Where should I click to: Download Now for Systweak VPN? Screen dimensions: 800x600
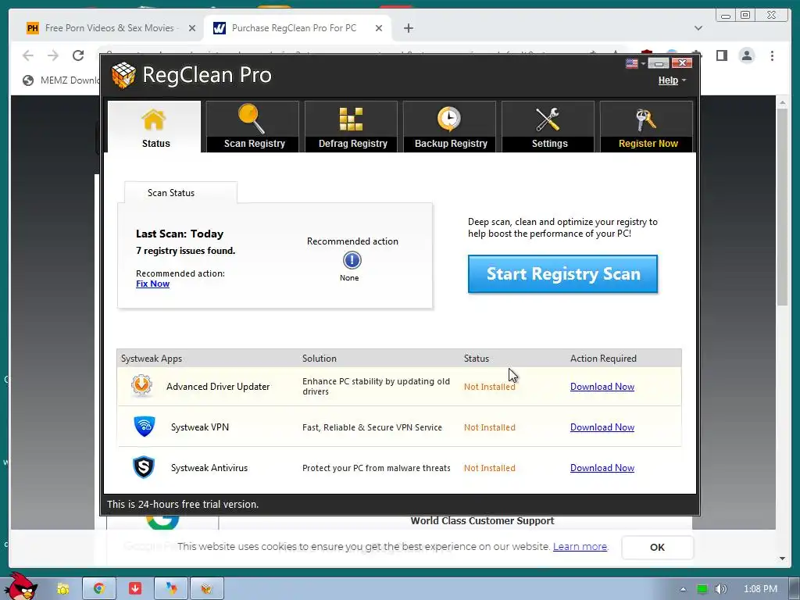coord(602,427)
